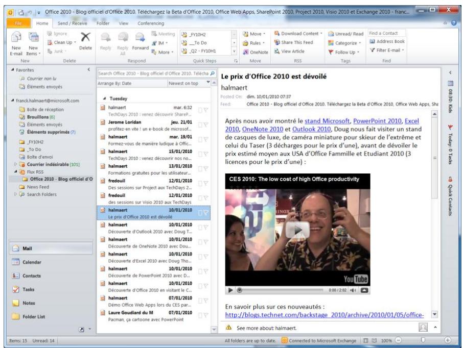The width and height of the screenshot is (463, 348).
Task: Open the File tab
Action: tap(18, 23)
